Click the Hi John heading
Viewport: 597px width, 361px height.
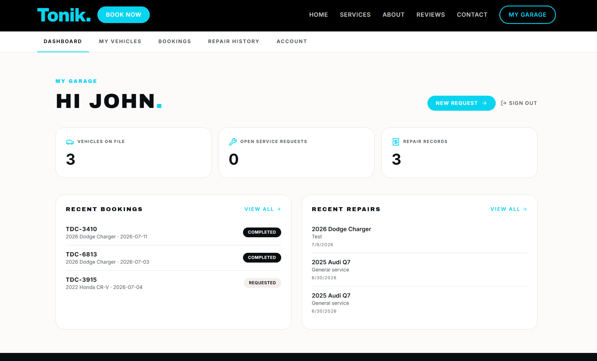click(x=109, y=101)
